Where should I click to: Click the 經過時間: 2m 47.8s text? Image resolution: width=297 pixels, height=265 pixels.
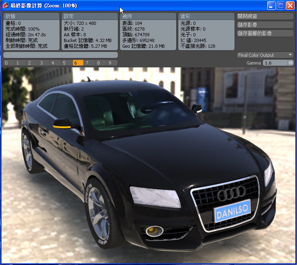click(x=26, y=35)
